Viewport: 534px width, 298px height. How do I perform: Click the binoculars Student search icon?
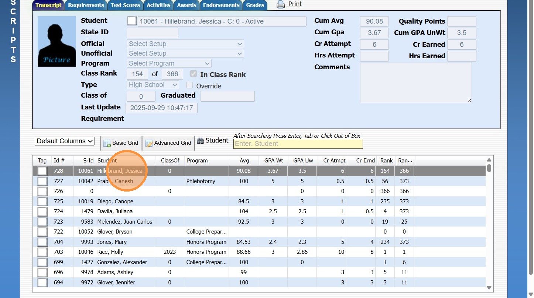tap(200, 141)
